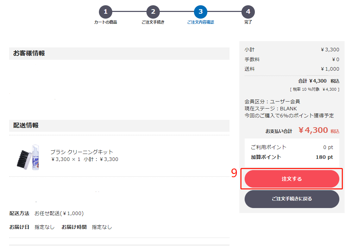The height and width of the screenshot is (246, 352).
Task: Click the step 2 circle icon
Action: coord(153,12)
